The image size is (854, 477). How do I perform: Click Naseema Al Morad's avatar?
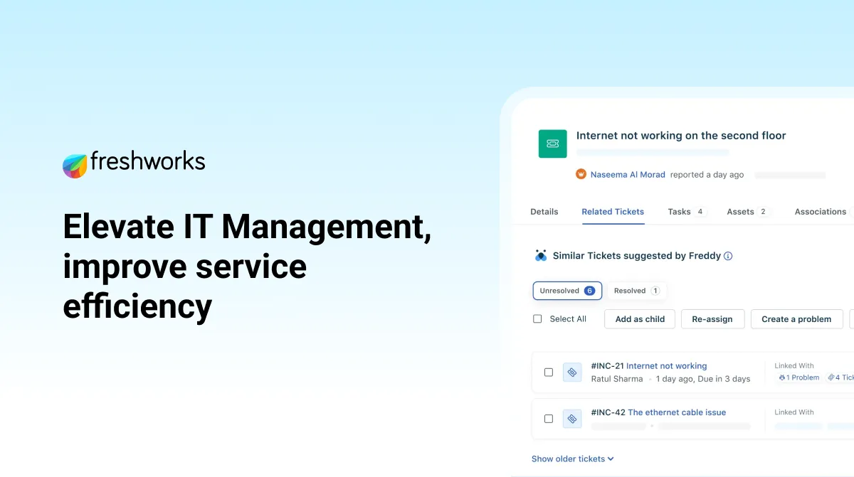pos(581,173)
